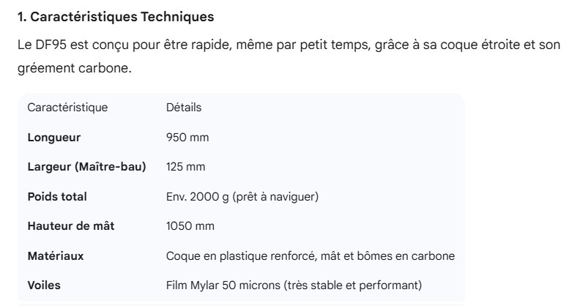Screen dimensions: 569x306
Task: Select the "1050 mm" mast height value
Action: click(x=190, y=226)
